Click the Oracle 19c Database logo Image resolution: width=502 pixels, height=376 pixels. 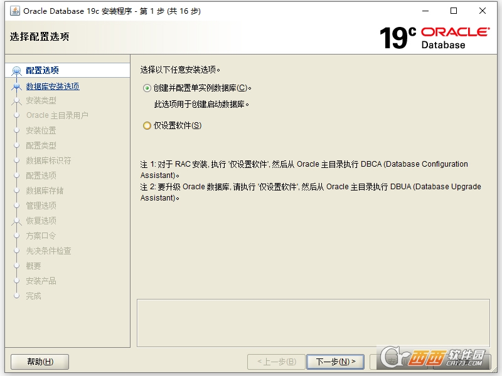click(434, 38)
